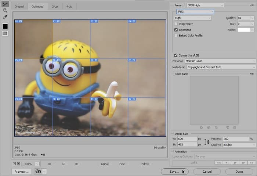Switch to the Original tab
This screenshot has width=257, height=176.
(19, 7)
